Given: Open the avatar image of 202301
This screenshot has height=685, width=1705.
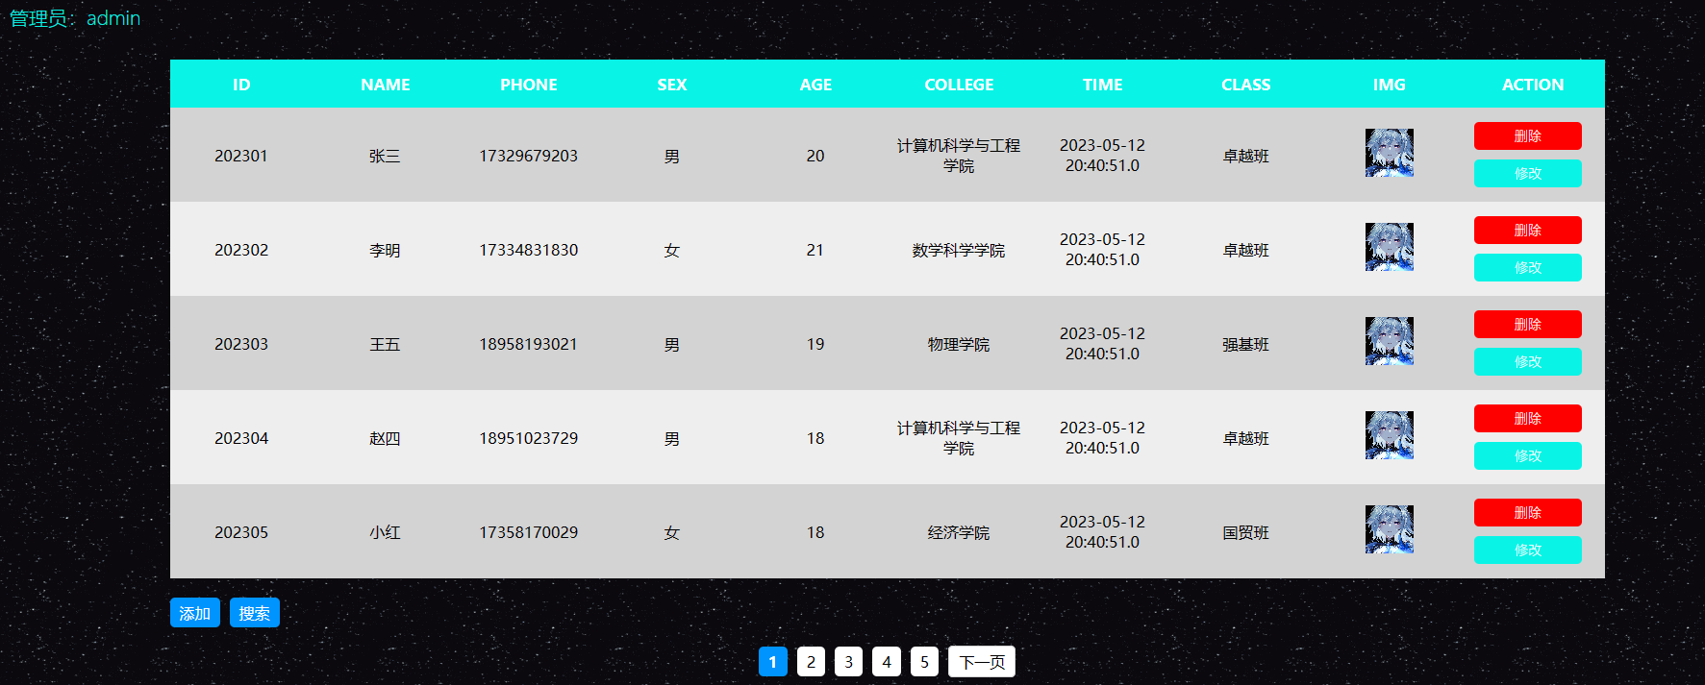Looking at the screenshot, I should coord(1390,153).
